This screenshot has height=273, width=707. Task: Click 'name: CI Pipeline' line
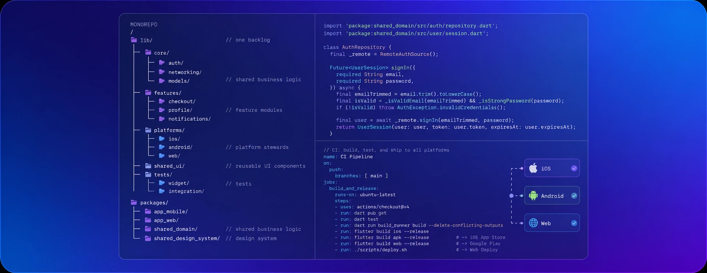coord(348,157)
